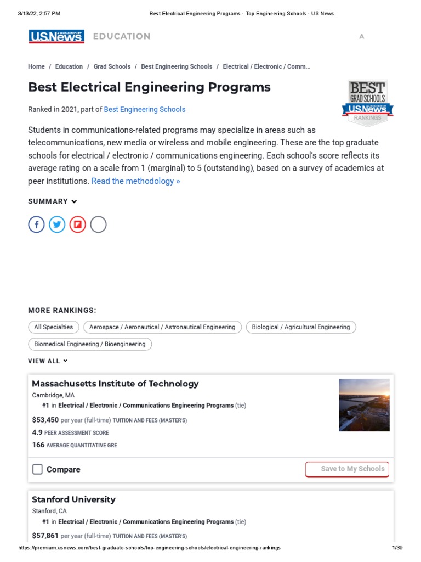Click the U.S. News logo
The image size is (421, 562).
coord(56,36)
